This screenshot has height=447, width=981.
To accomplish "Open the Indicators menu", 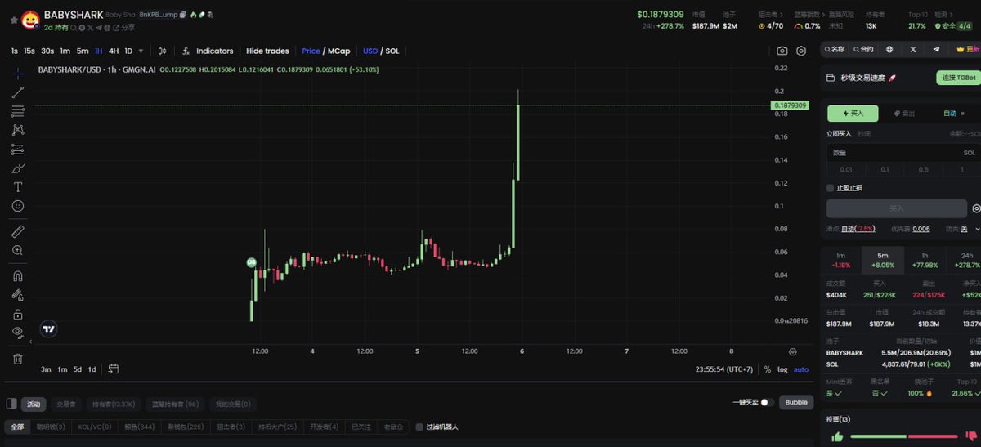I will click(208, 51).
